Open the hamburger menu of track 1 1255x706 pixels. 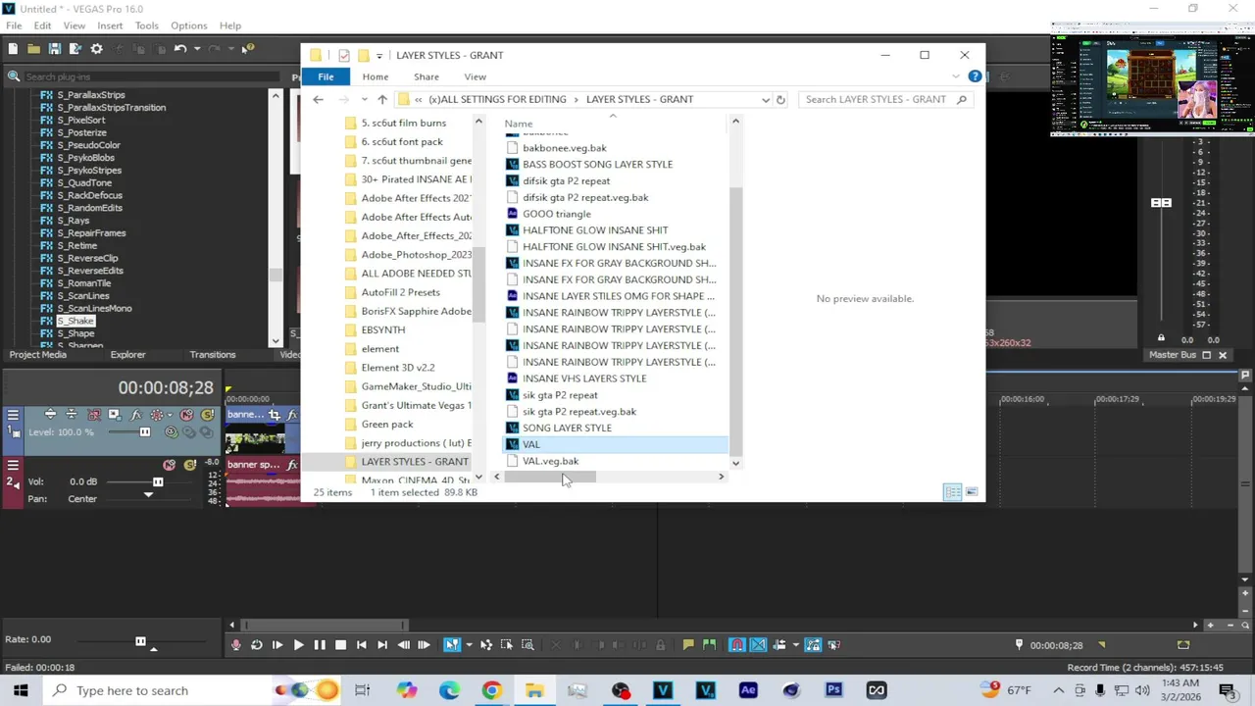click(x=13, y=415)
